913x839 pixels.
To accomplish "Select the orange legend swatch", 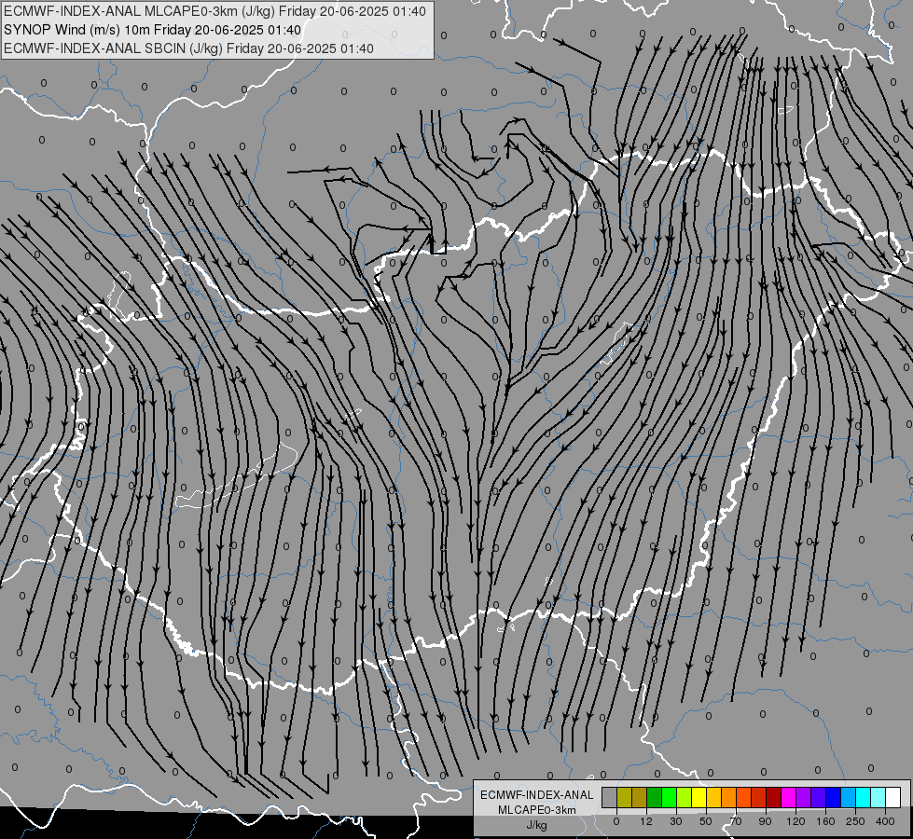I will [x=729, y=798].
